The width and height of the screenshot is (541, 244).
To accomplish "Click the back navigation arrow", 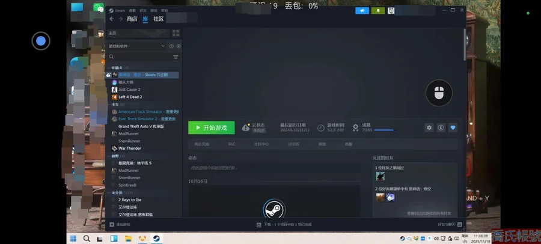I will (112, 19).
